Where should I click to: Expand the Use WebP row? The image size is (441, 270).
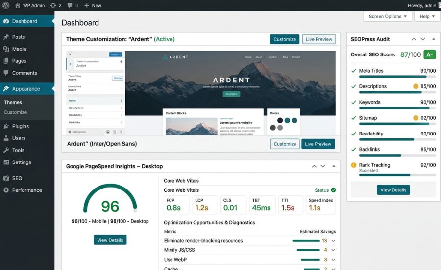pyautogui.click(x=333, y=260)
